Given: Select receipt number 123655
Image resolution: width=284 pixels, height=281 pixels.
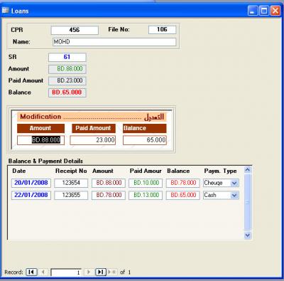Looking at the screenshot, I should pyautogui.click(x=71, y=196).
